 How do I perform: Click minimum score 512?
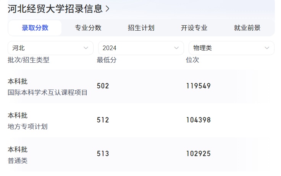click(x=103, y=120)
